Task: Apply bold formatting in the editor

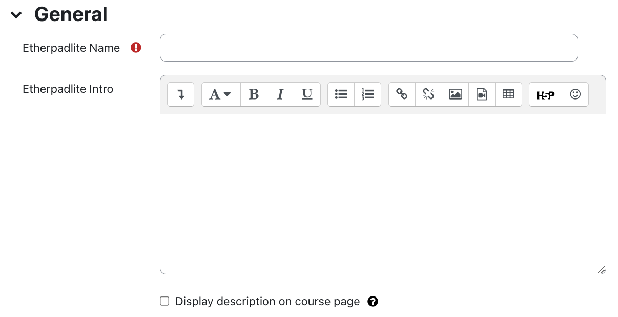Action: point(254,94)
